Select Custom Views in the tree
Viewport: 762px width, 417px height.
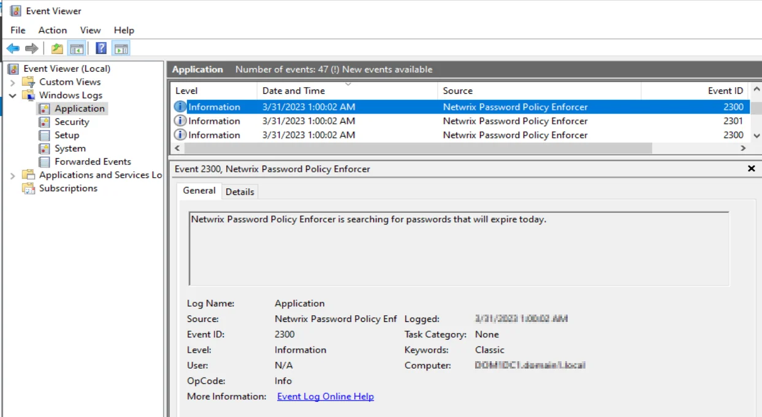(70, 82)
